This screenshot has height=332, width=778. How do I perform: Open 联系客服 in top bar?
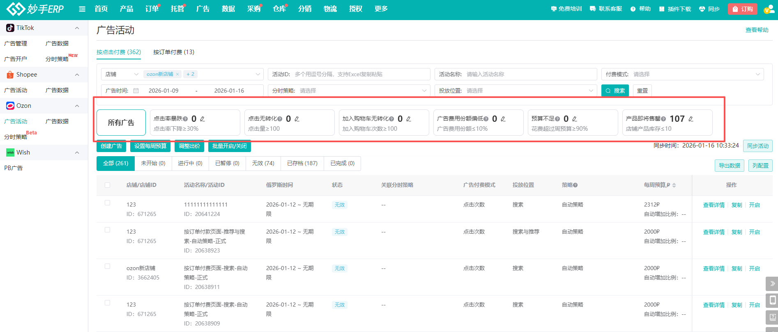click(x=606, y=9)
